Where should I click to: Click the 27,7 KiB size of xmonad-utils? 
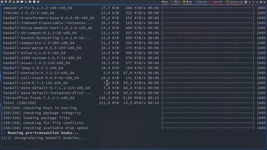(x=110, y=8)
